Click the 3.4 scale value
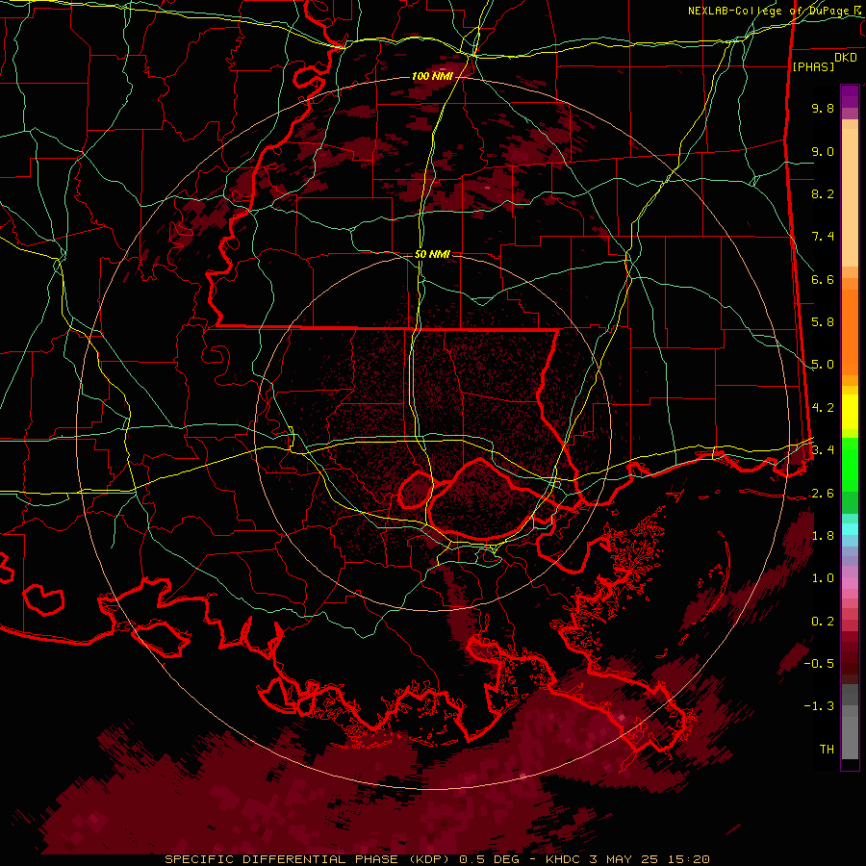This screenshot has width=866, height=866. tap(823, 449)
